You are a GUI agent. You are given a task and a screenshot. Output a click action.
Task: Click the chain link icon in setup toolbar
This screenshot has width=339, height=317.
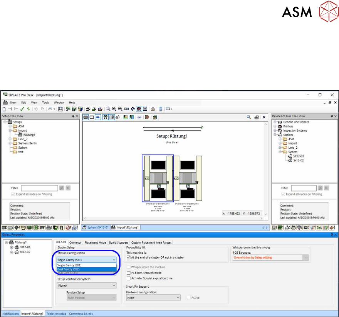point(139,117)
